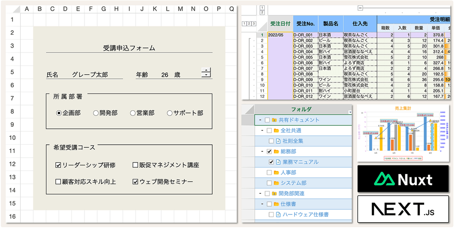Click the Nuxt logo
454x228 pixels.
tap(402, 179)
